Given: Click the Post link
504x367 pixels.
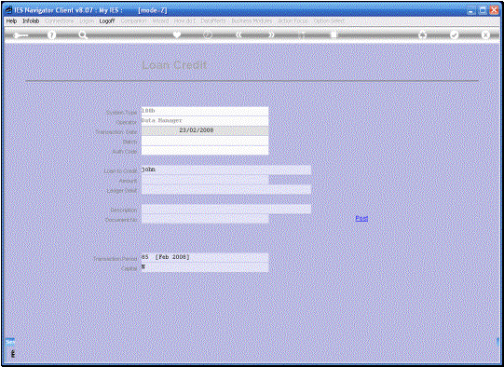Looking at the screenshot, I should (x=361, y=219).
